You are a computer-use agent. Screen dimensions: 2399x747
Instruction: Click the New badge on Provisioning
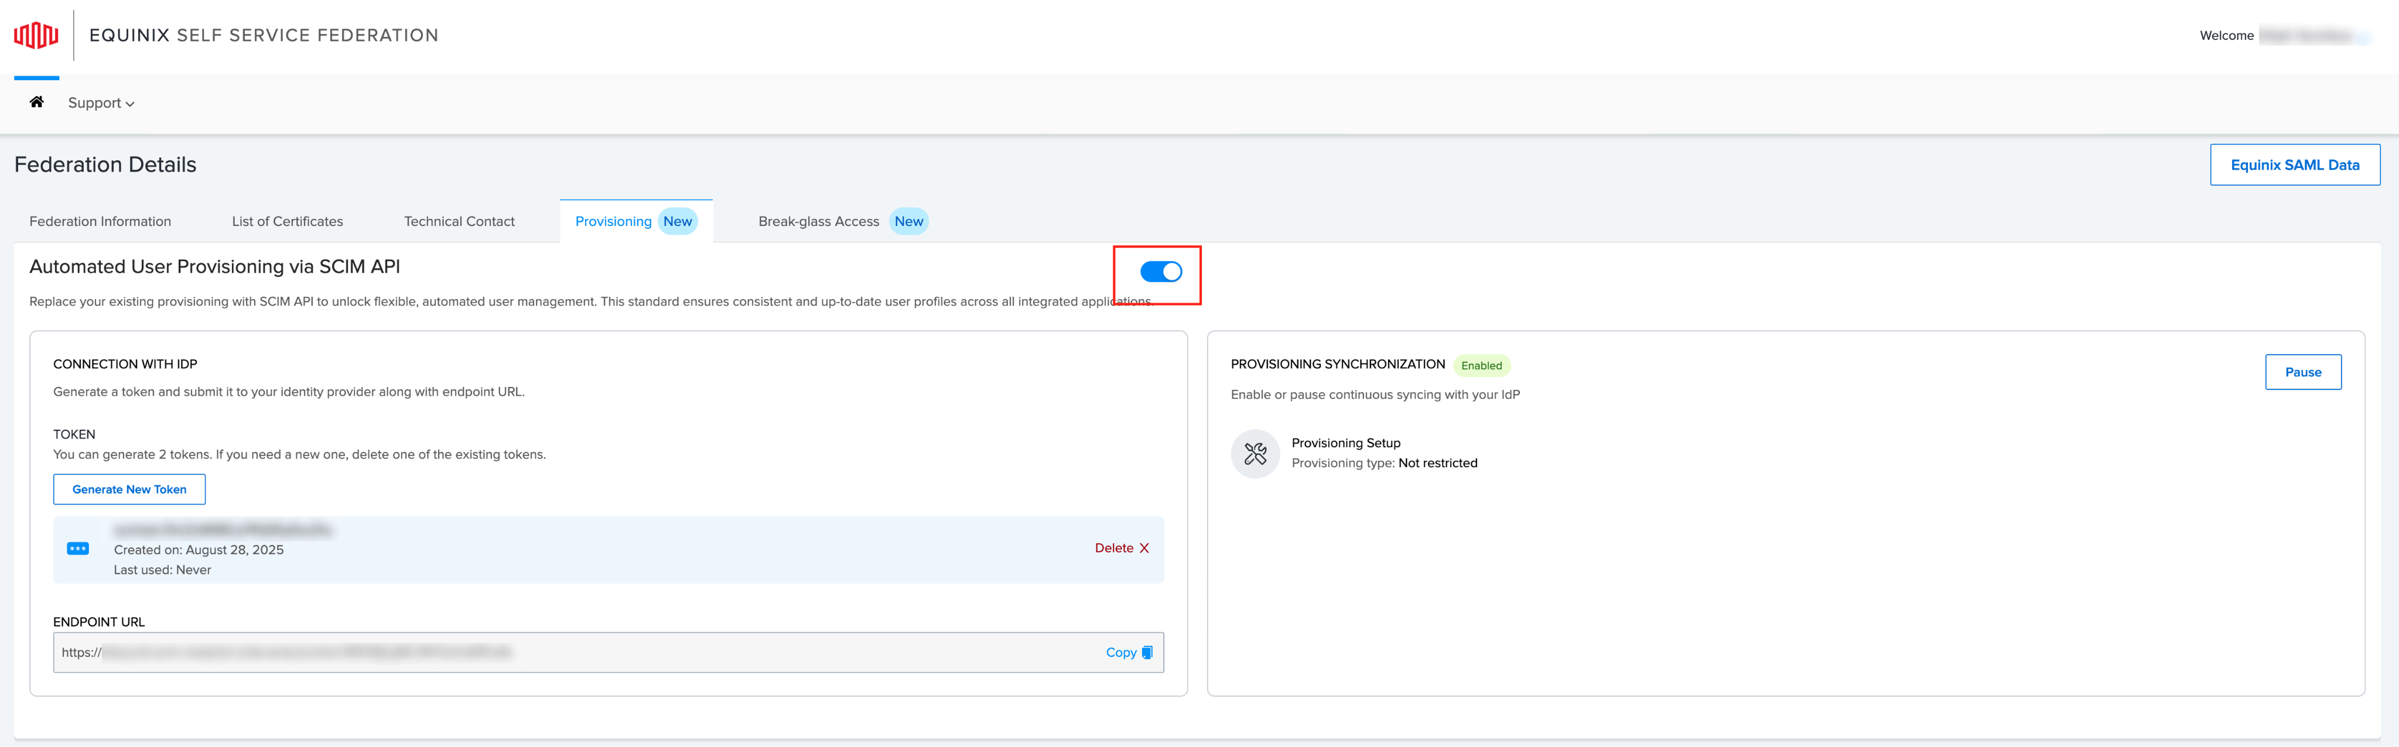coord(677,222)
